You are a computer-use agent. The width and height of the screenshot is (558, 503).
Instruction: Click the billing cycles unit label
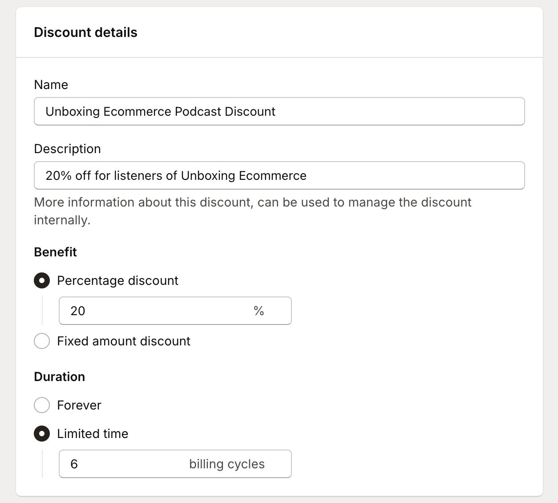227,464
